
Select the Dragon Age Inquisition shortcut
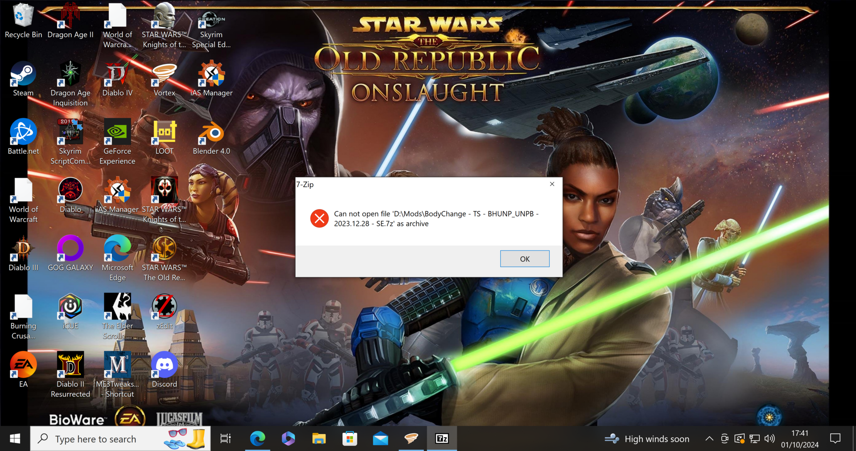(x=70, y=84)
